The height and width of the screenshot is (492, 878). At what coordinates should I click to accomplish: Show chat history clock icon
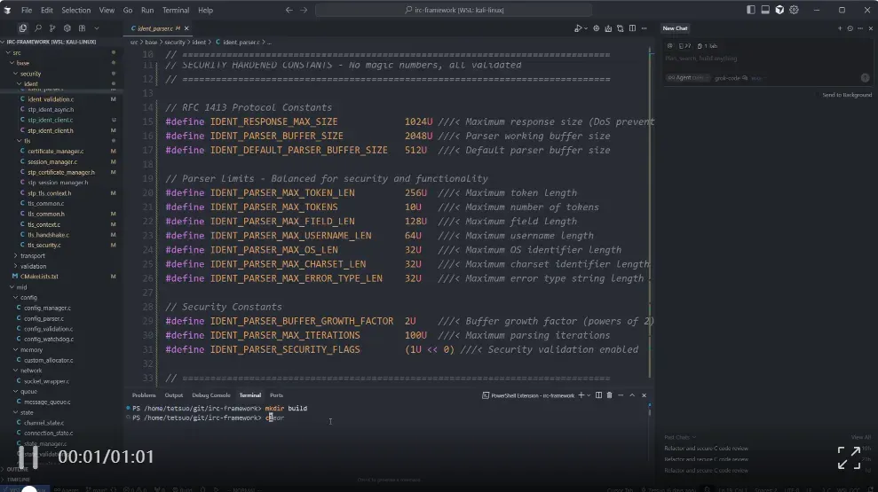tap(850, 28)
